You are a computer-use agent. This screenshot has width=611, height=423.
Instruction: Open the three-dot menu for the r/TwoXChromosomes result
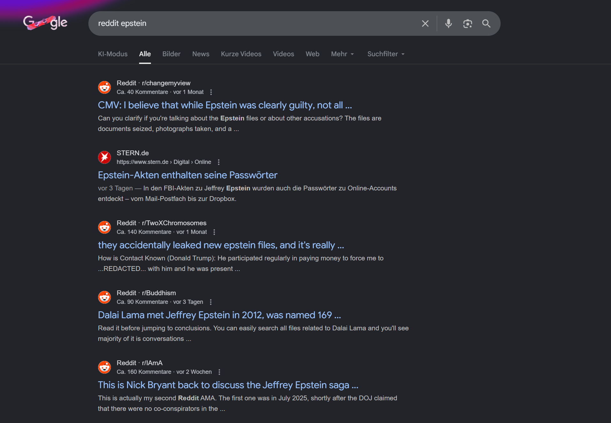214,232
